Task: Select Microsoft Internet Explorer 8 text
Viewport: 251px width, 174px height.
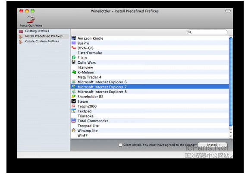Action: pyautogui.click(x=102, y=92)
